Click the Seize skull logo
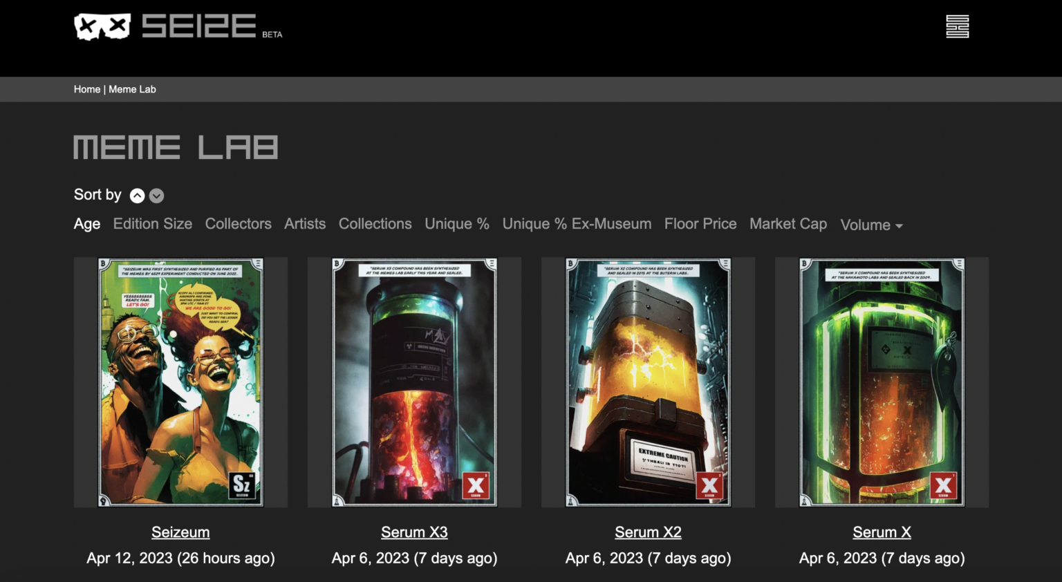The image size is (1062, 582). 102,27
